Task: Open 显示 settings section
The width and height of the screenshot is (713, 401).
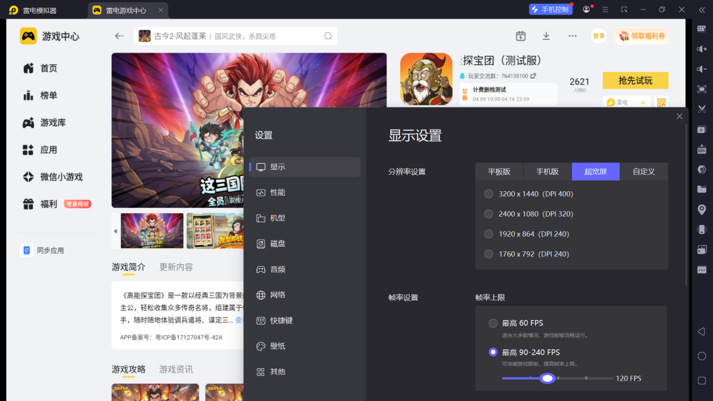Action: click(x=305, y=167)
